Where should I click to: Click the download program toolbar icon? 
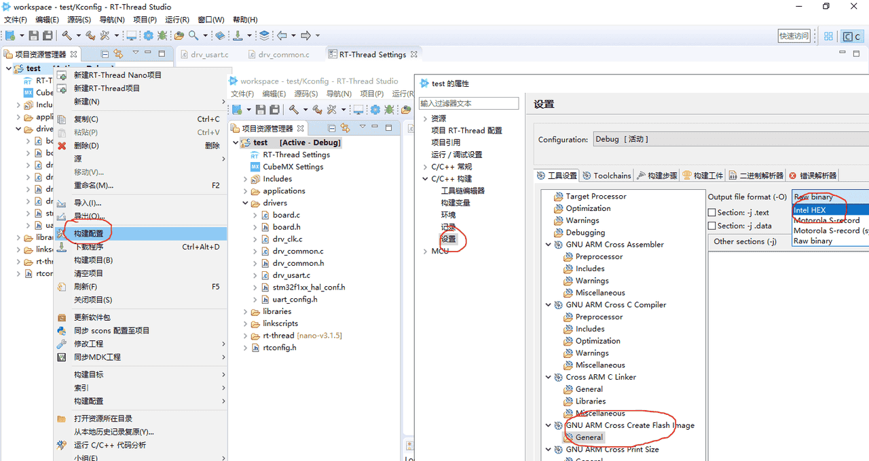238,35
